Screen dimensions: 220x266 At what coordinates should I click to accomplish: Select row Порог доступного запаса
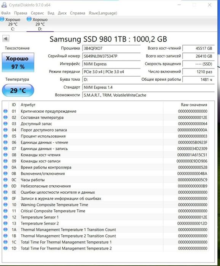[106, 130]
